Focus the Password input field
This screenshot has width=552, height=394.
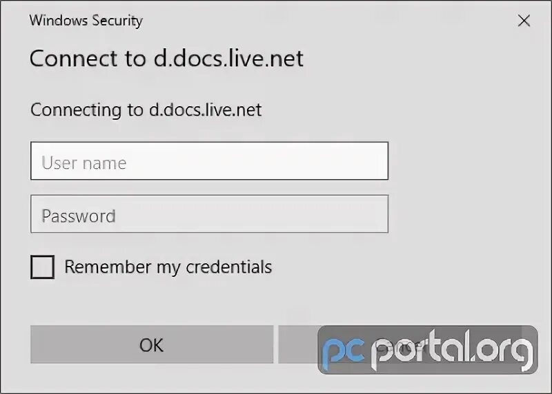point(210,214)
